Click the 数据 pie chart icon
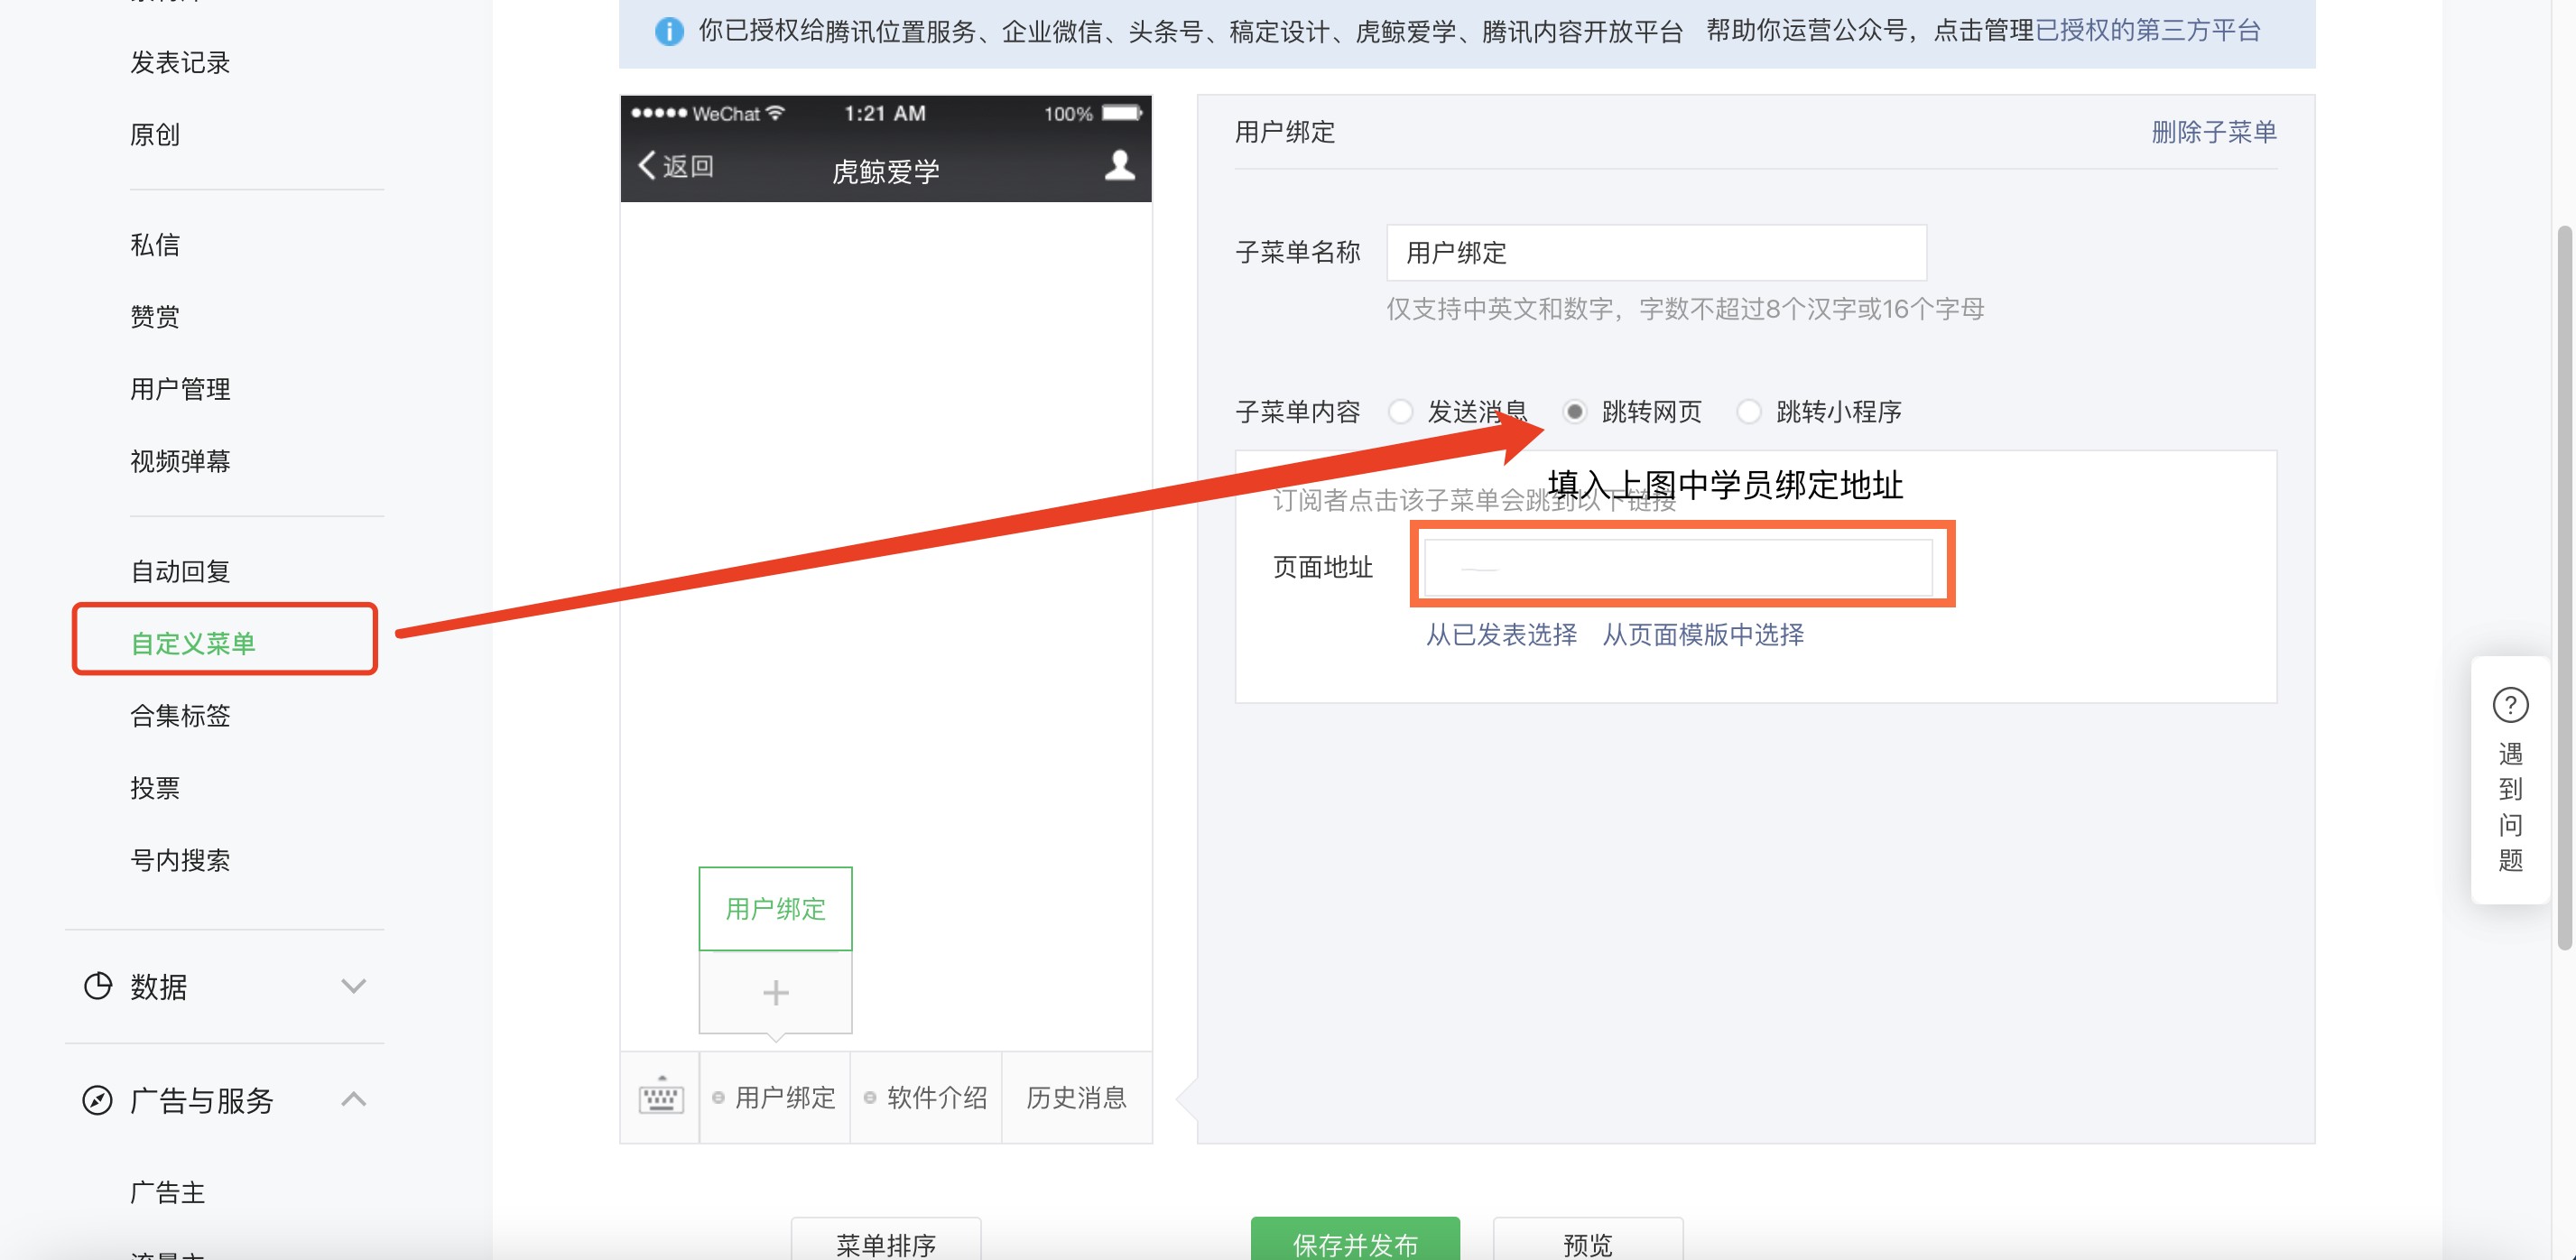 (x=97, y=986)
